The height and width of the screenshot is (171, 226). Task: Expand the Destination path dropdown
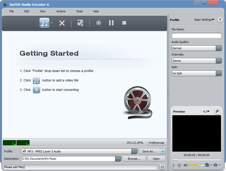click(118, 158)
